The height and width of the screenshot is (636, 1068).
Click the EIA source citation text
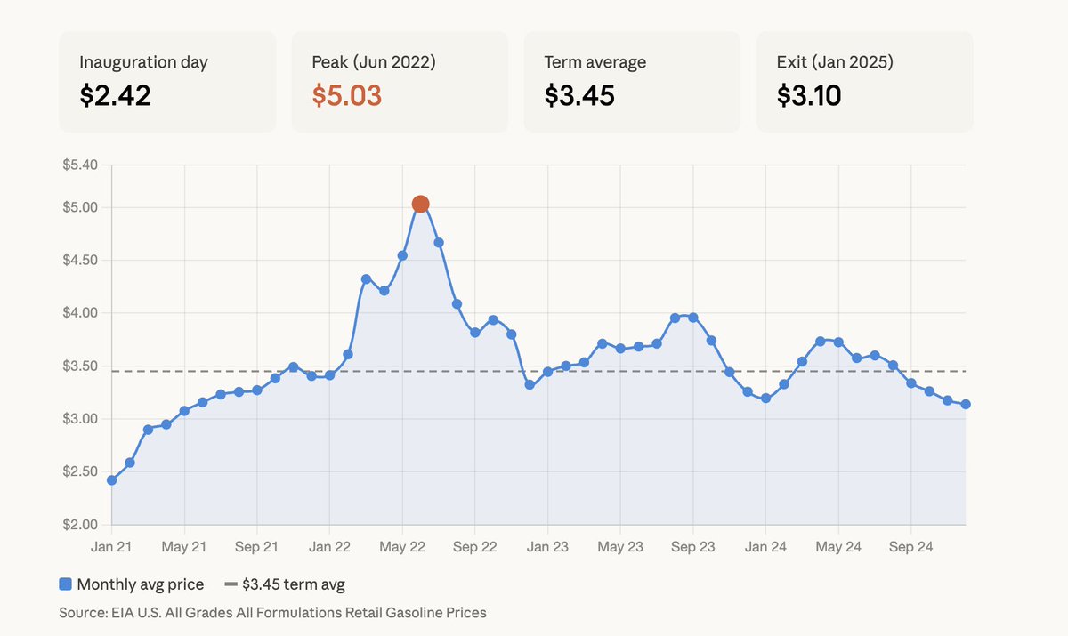pyautogui.click(x=273, y=613)
